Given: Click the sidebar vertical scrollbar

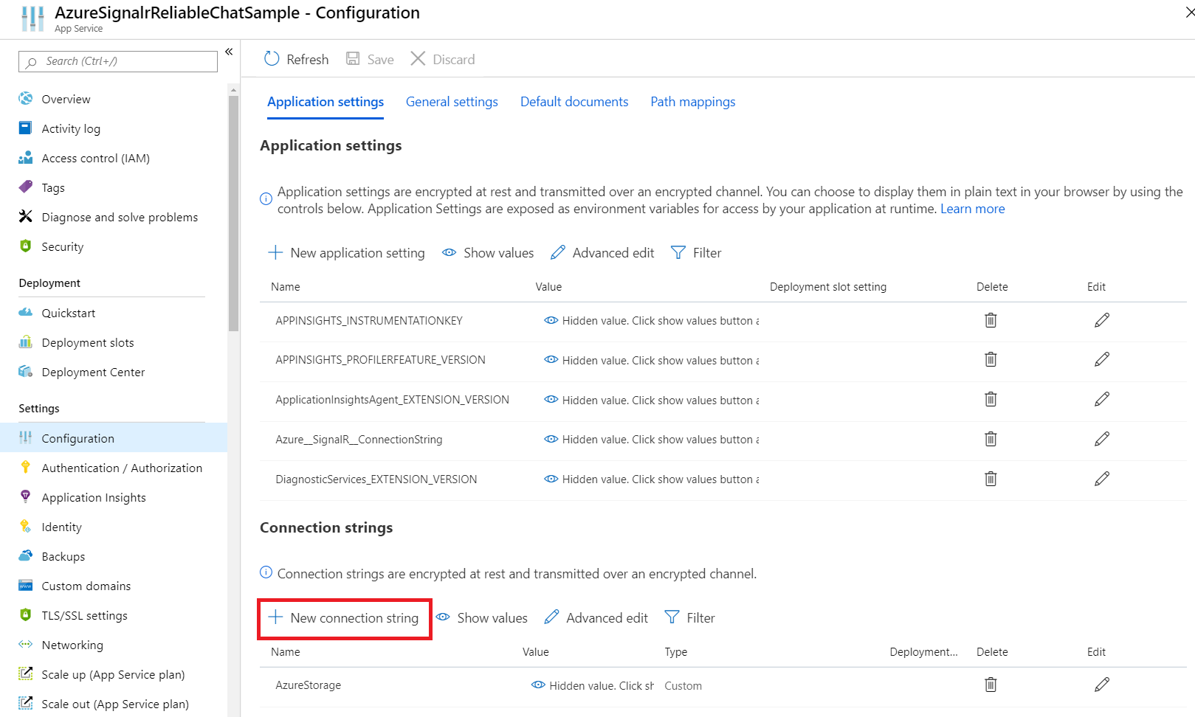Looking at the screenshot, I should [233, 214].
